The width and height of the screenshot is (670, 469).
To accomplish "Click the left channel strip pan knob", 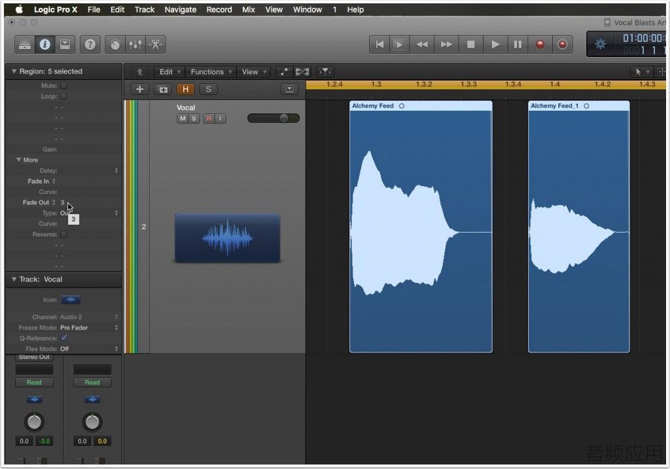I will click(x=34, y=422).
